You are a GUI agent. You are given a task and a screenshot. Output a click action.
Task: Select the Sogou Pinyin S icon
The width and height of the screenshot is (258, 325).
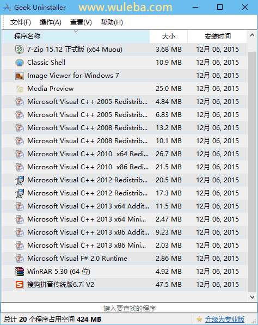(20, 285)
